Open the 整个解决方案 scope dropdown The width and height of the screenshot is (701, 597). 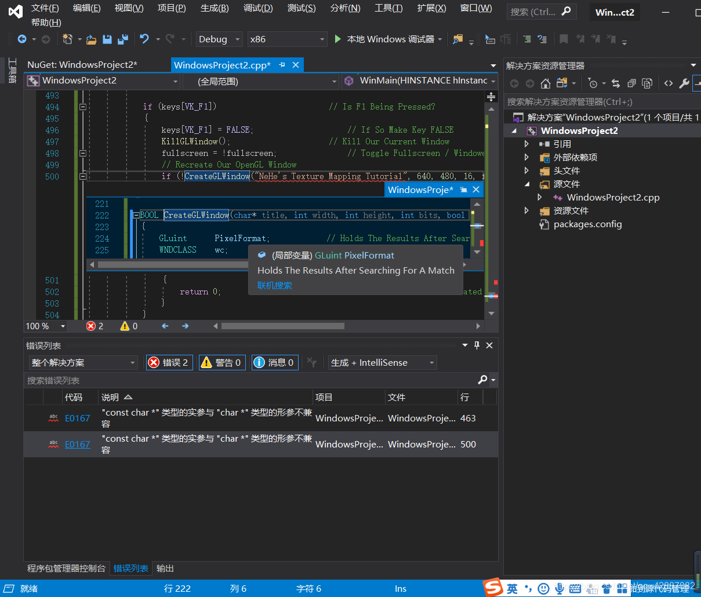[x=83, y=363]
